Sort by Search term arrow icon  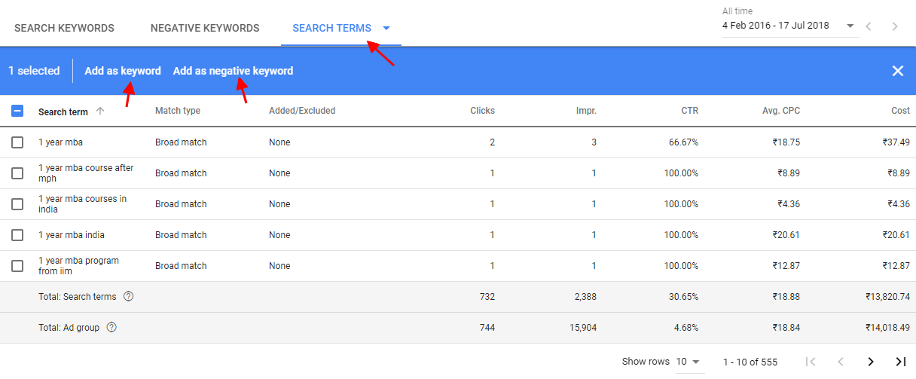(x=100, y=112)
